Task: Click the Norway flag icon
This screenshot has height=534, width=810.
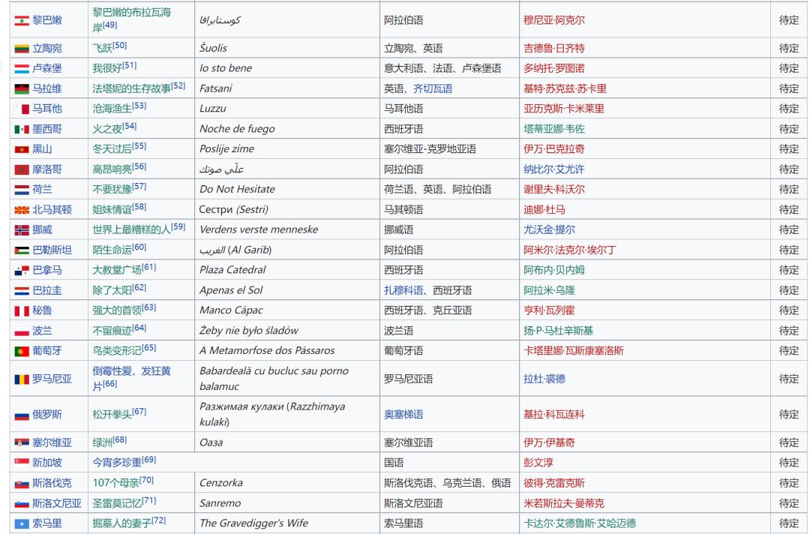Action: pyautogui.click(x=22, y=229)
